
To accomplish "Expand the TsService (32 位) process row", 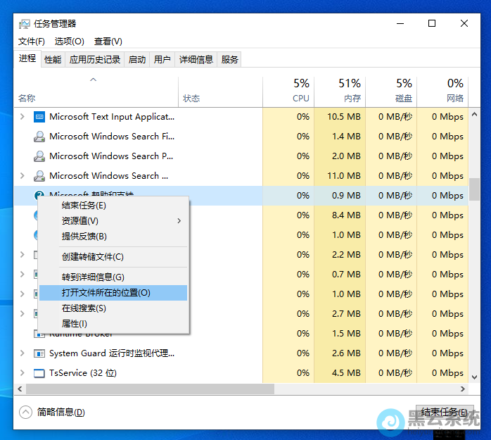I will tap(23, 373).
